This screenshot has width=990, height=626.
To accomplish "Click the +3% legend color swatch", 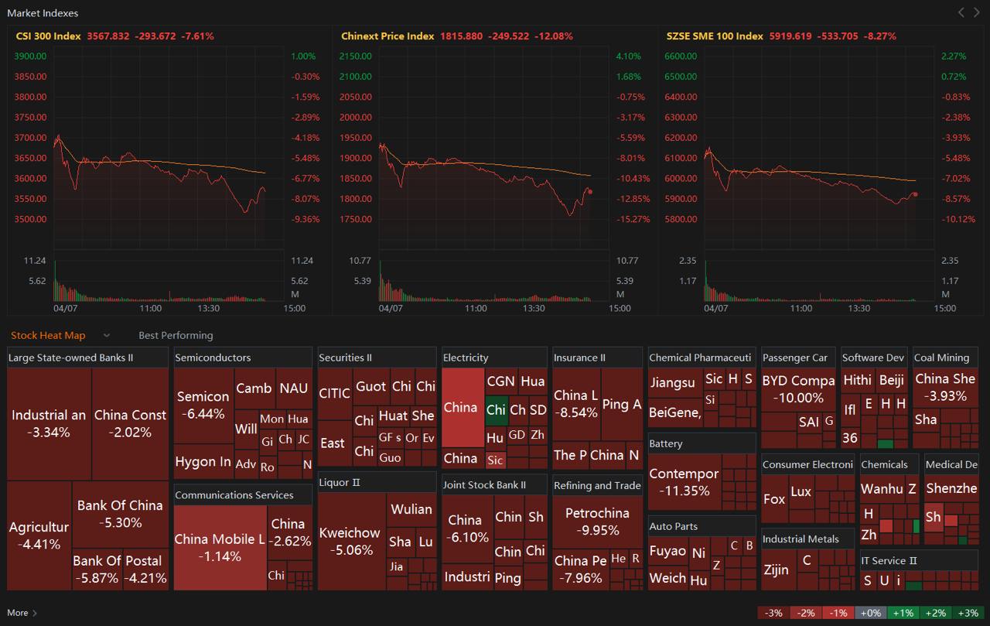I will coord(968,613).
